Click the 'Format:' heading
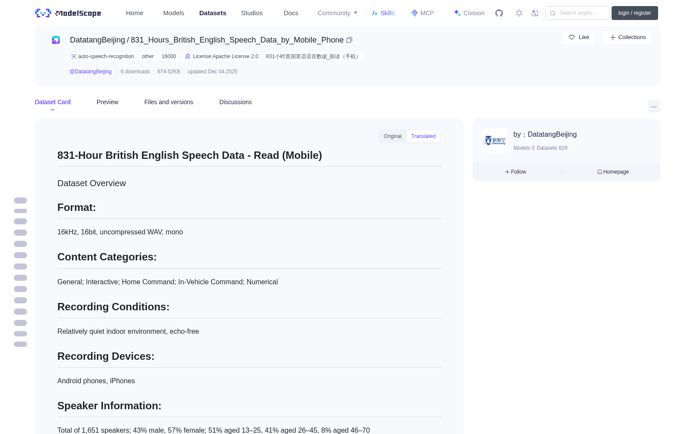 pos(76,207)
